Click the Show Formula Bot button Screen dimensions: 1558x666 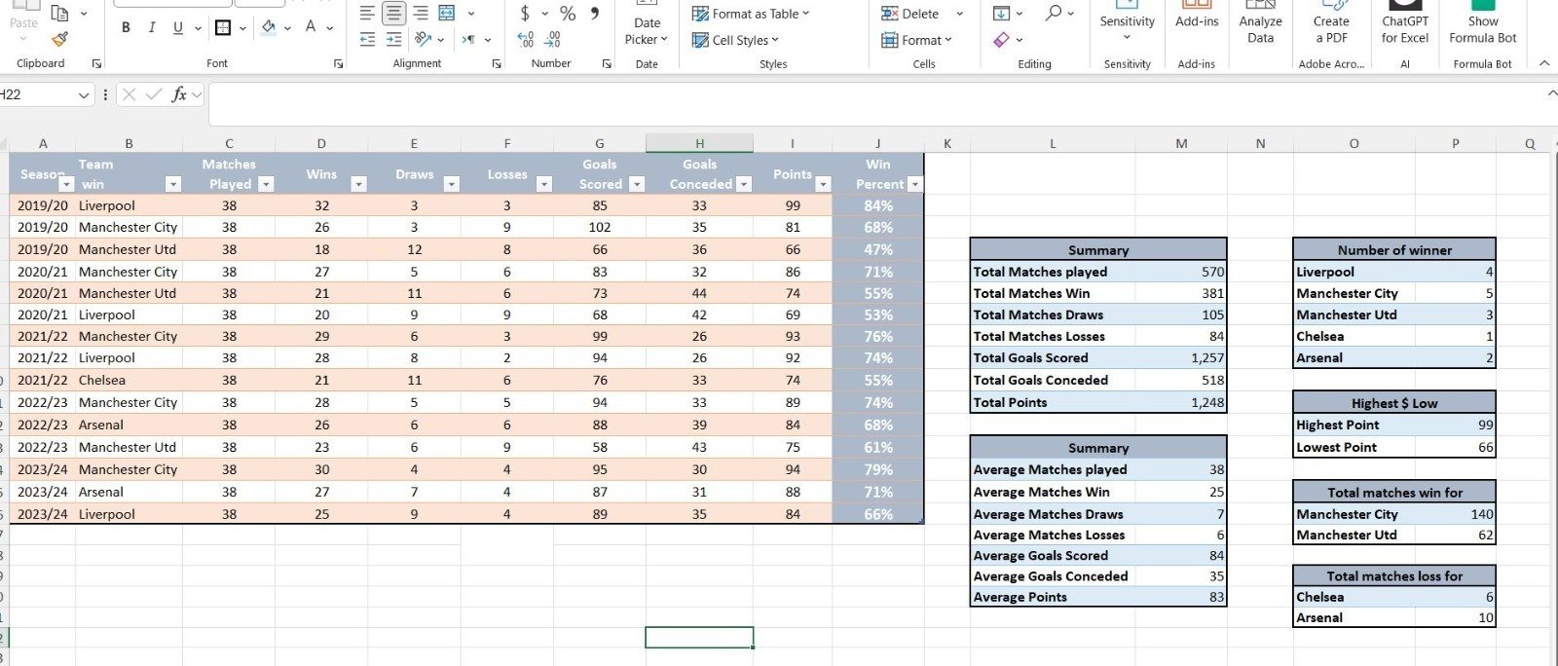click(1482, 24)
